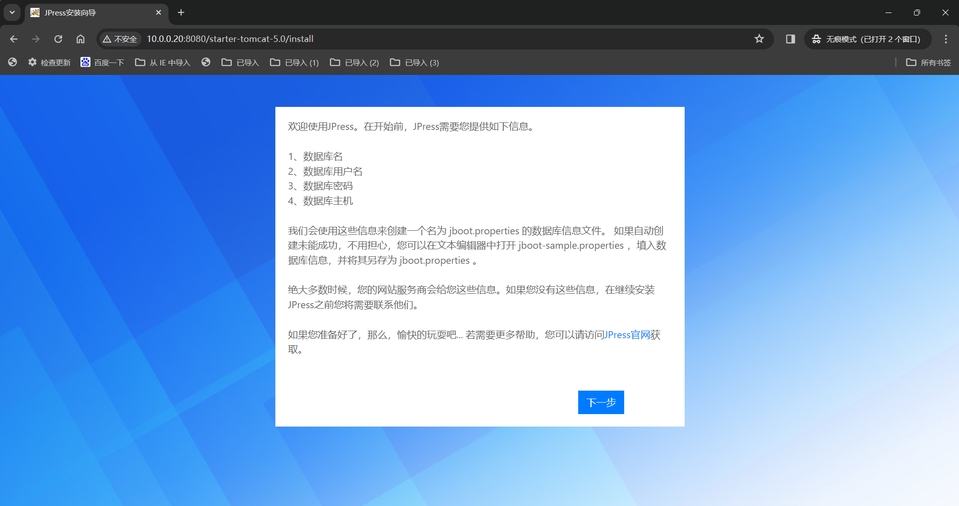Open the 从 IE 中导入 bookmark folder
The width and height of the screenshot is (959, 506).
(x=163, y=62)
